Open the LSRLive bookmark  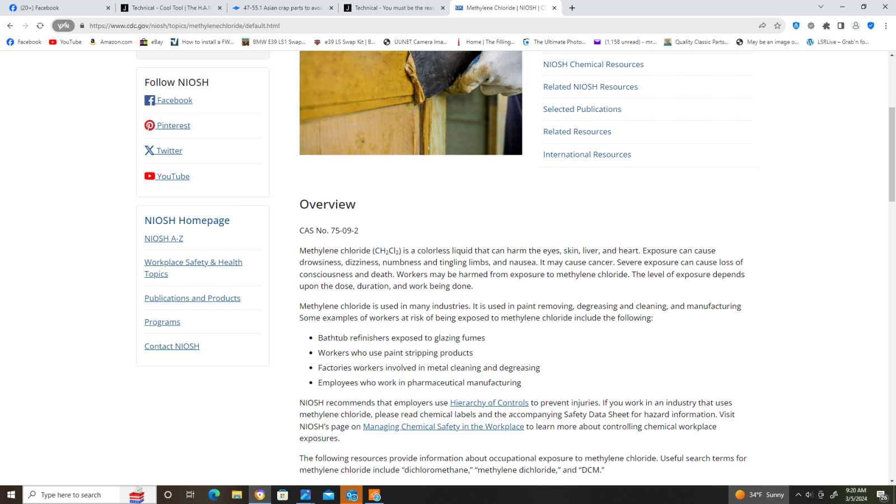point(838,42)
